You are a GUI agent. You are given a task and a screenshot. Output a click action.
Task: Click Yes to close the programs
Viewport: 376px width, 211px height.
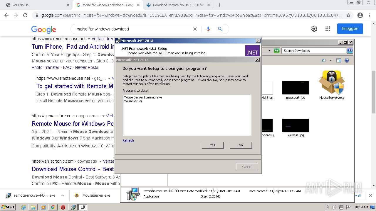[x=213, y=145]
